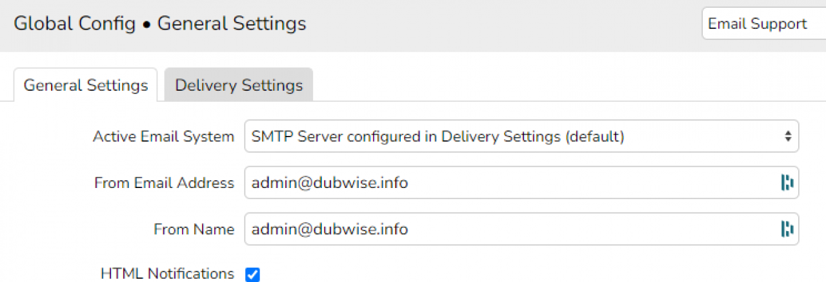Uncheck the HTML Notifications checkbox

252,275
